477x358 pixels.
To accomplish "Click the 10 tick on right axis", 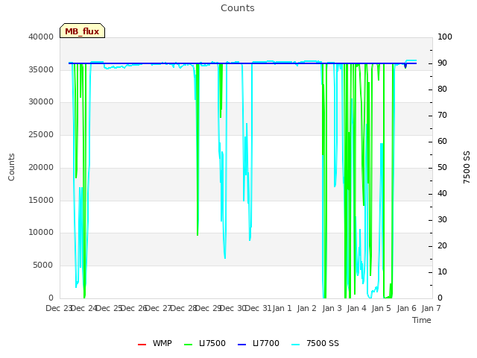I will click(442, 271).
